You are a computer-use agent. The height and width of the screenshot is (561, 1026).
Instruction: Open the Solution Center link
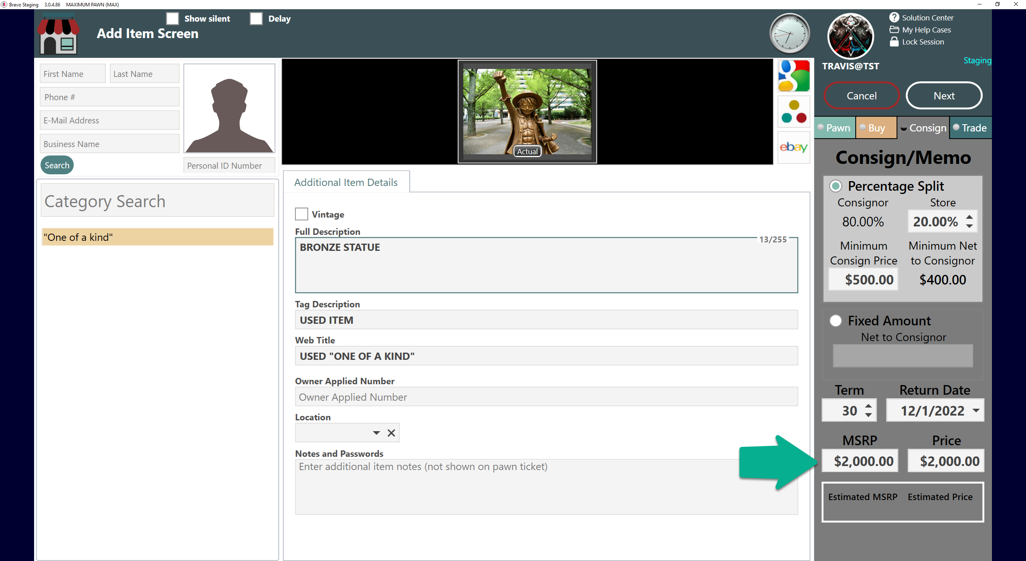point(927,18)
